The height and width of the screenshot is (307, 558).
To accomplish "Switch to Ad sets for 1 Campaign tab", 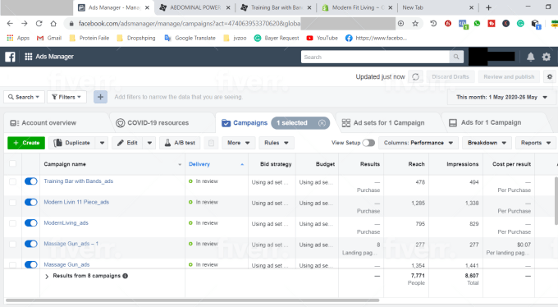I will point(383,123).
